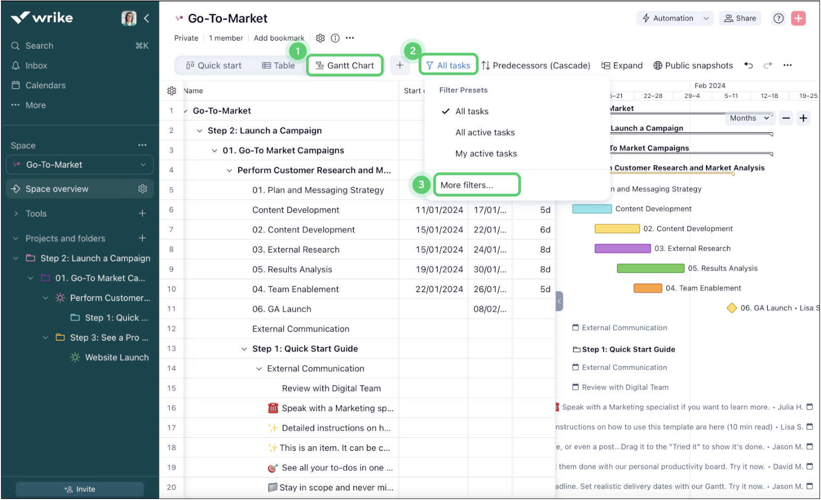Select the All tasks filter preset checkmark
Image resolution: width=821 pixels, height=500 pixels.
point(445,111)
